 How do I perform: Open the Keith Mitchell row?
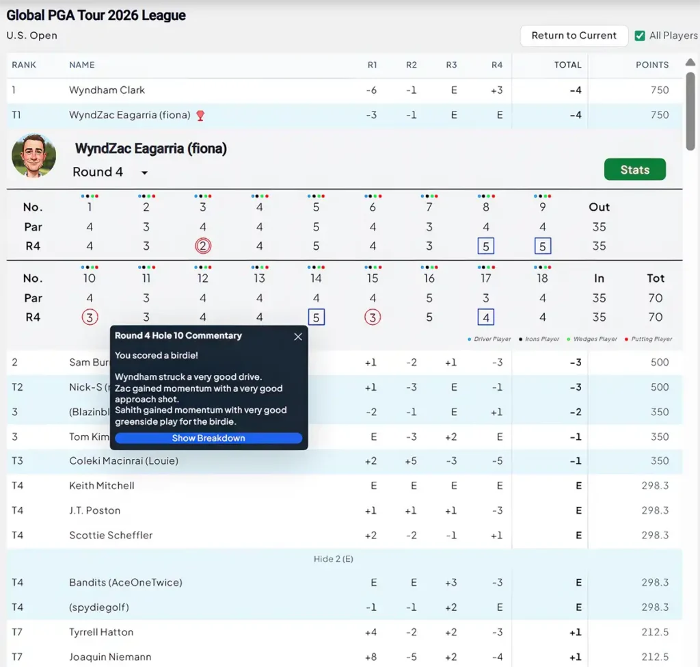(x=345, y=486)
